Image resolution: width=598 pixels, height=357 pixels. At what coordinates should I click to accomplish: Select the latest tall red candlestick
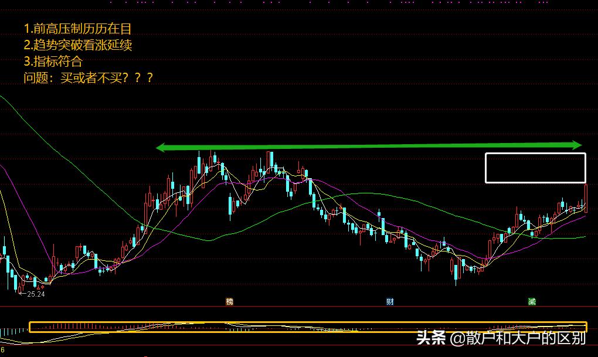coord(586,198)
